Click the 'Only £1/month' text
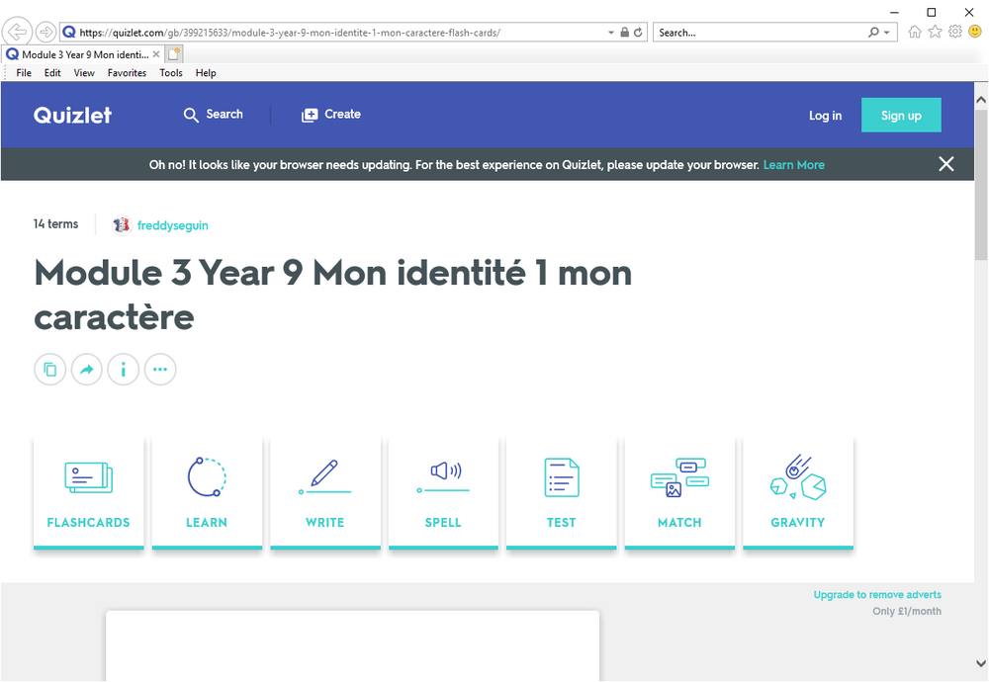This screenshot has width=989, height=682. (907, 611)
